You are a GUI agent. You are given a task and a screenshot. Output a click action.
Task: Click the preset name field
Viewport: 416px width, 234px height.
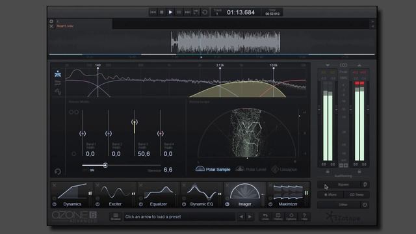179,216
